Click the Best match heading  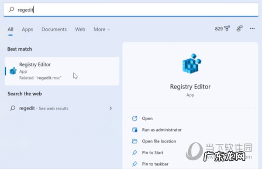click(20, 49)
